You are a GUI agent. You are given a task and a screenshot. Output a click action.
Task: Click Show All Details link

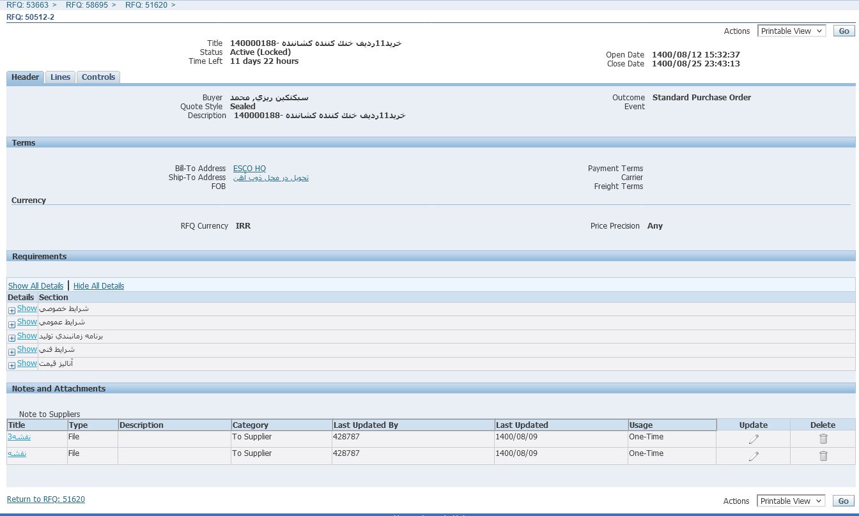coord(36,286)
